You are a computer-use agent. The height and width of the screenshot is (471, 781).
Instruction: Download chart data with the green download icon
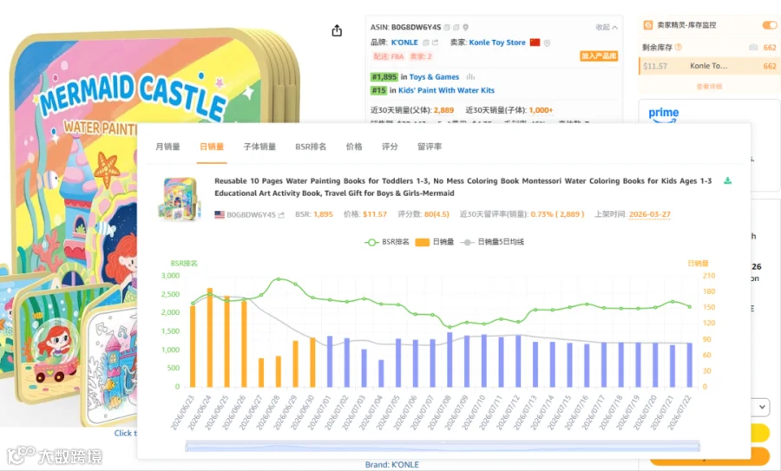727,180
